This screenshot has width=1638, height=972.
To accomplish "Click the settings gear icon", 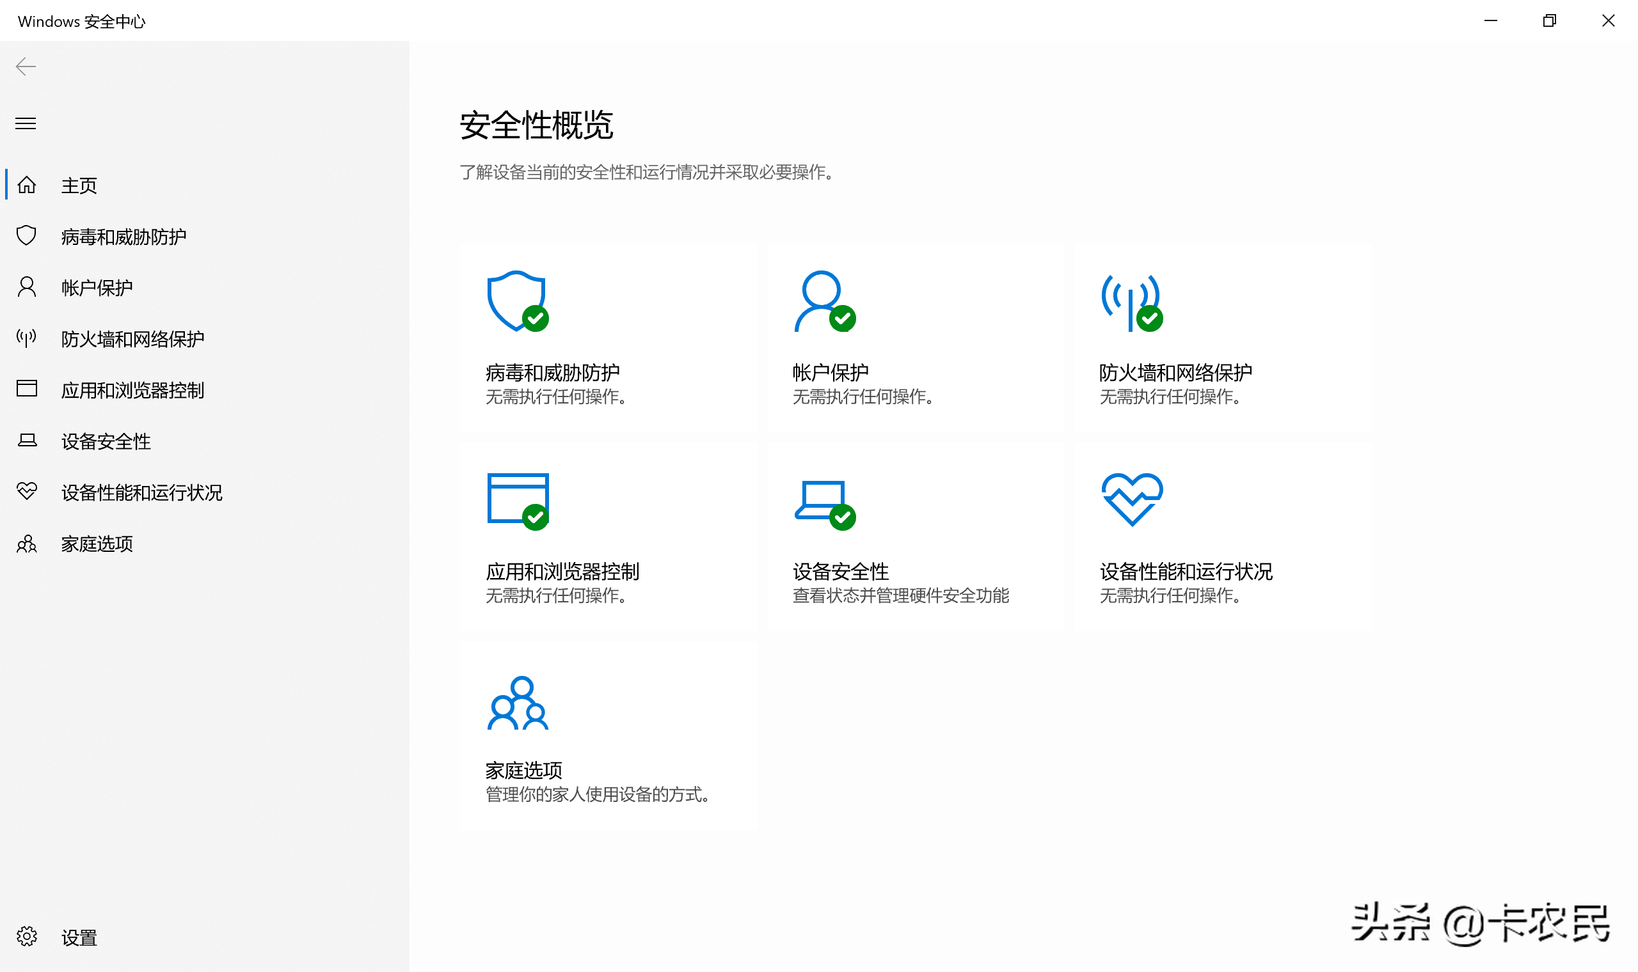I will coord(27,937).
